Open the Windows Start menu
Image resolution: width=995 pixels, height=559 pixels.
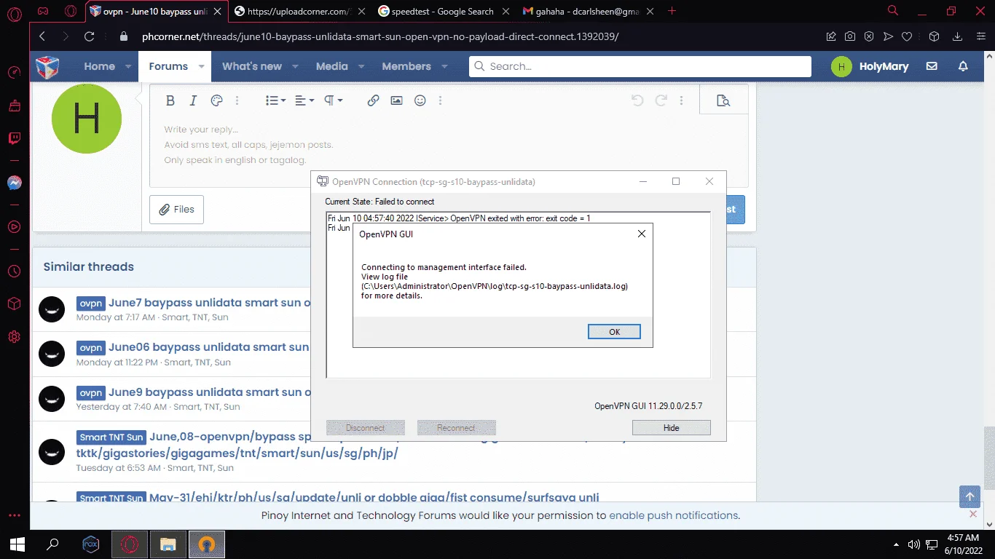pos(17,544)
